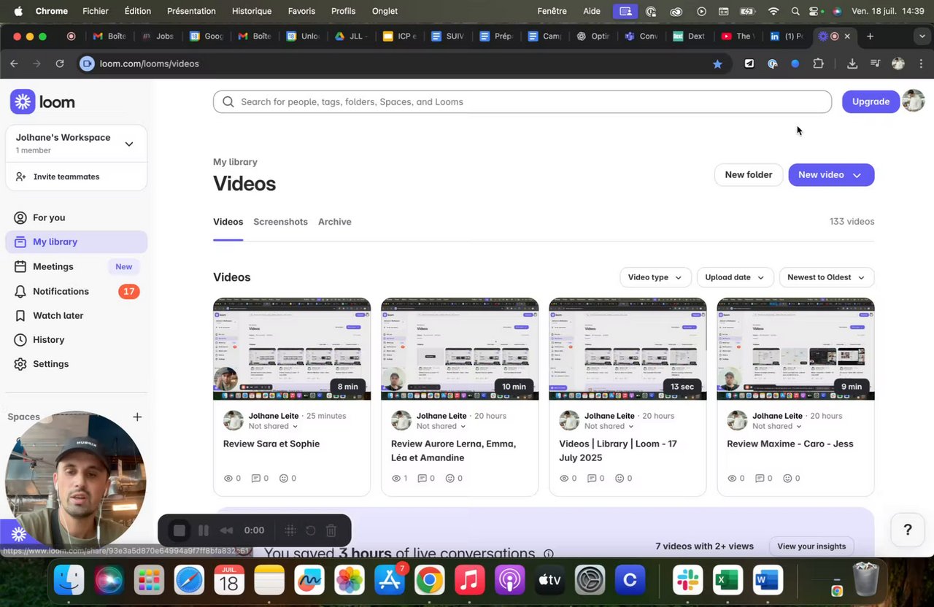
Task: Change Not shared on Videos Library Loom video
Action: tap(609, 426)
